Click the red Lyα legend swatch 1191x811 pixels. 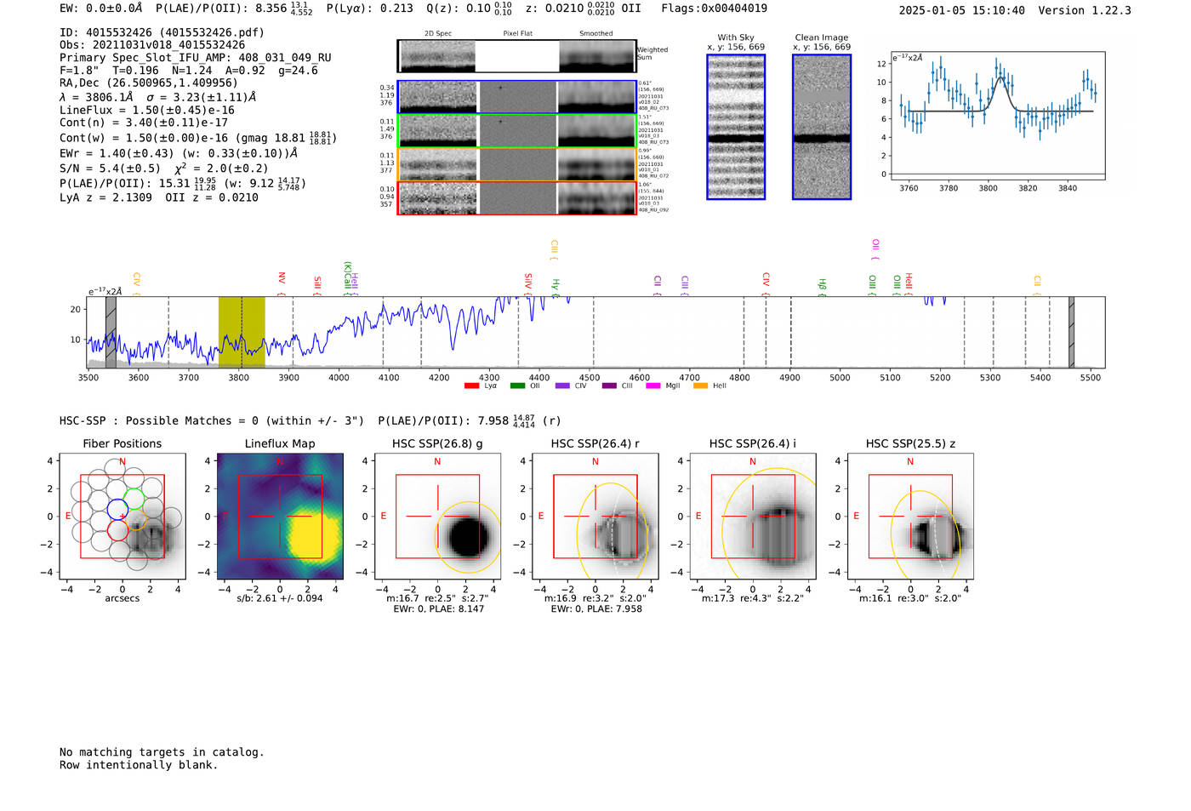pos(472,386)
